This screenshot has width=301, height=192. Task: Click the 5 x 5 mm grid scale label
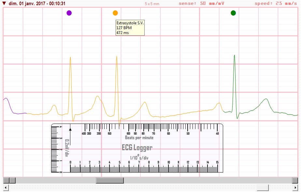152,4
